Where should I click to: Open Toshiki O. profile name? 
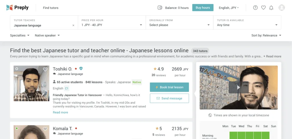[62, 69]
